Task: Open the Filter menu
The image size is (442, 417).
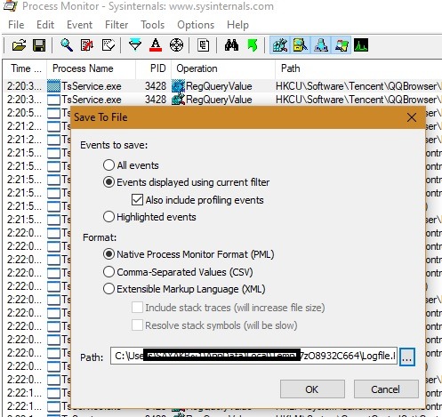Action: click(x=117, y=25)
